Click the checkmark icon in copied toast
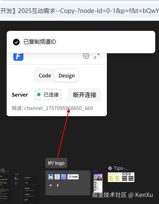Viewport: 159px width, 204px height. point(16,42)
